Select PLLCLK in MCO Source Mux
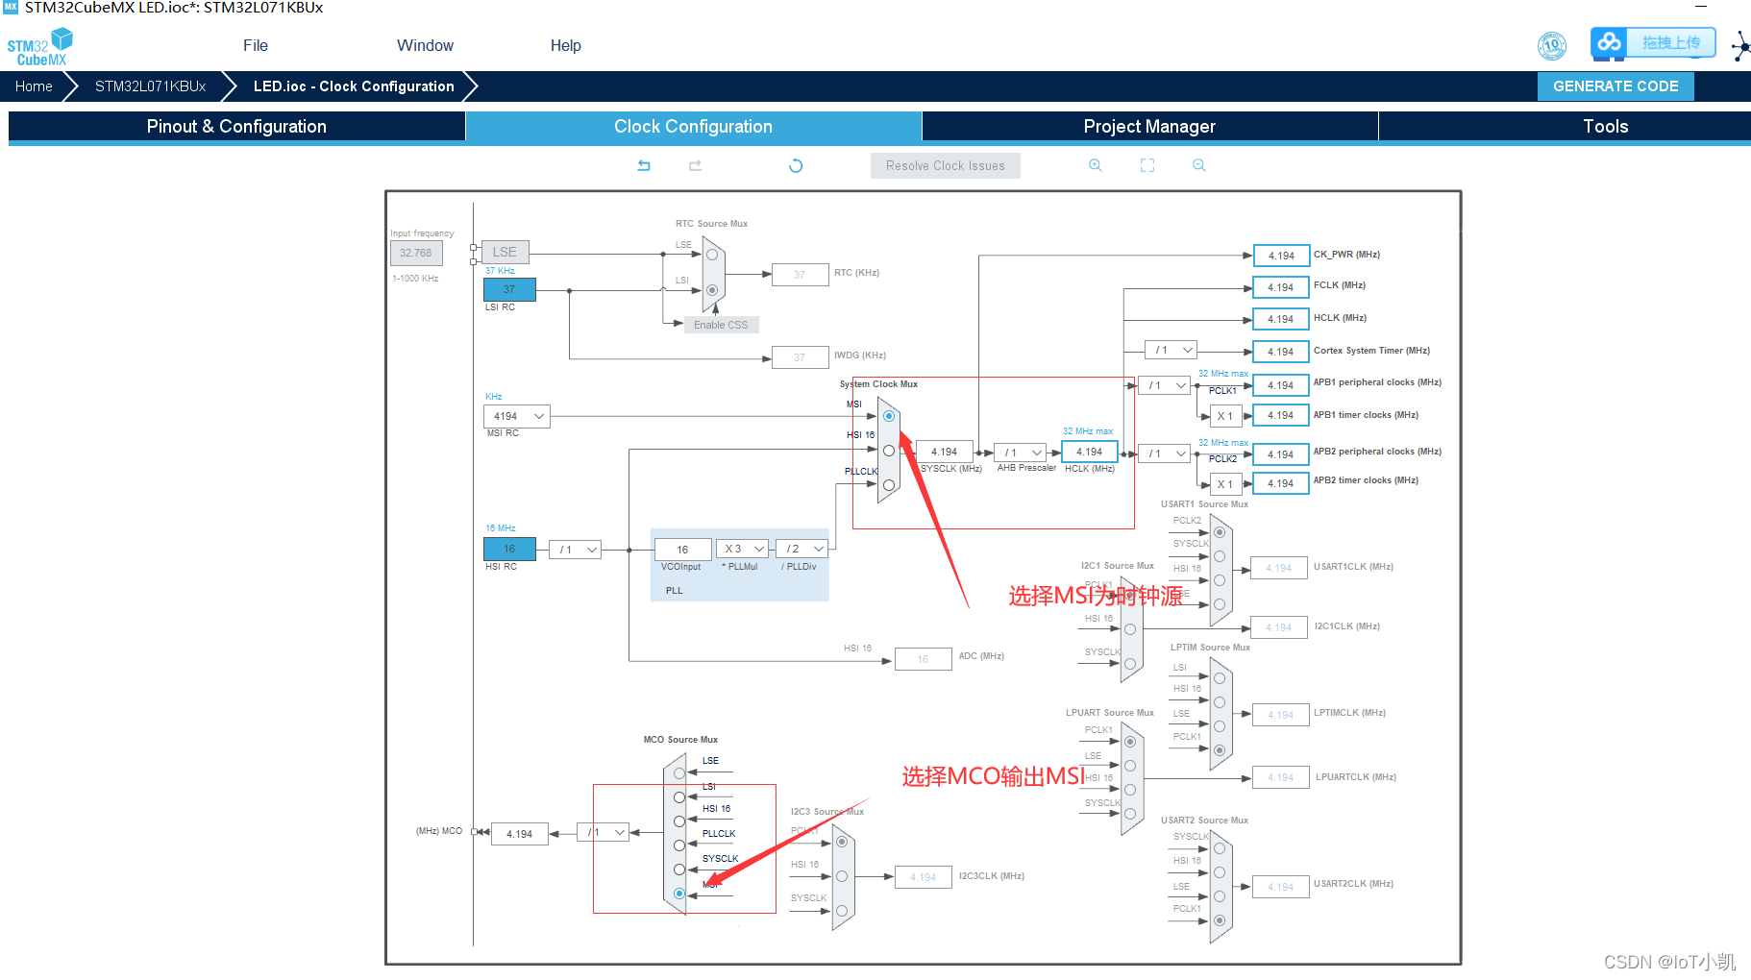This screenshot has height=980, width=1751. coord(679,845)
